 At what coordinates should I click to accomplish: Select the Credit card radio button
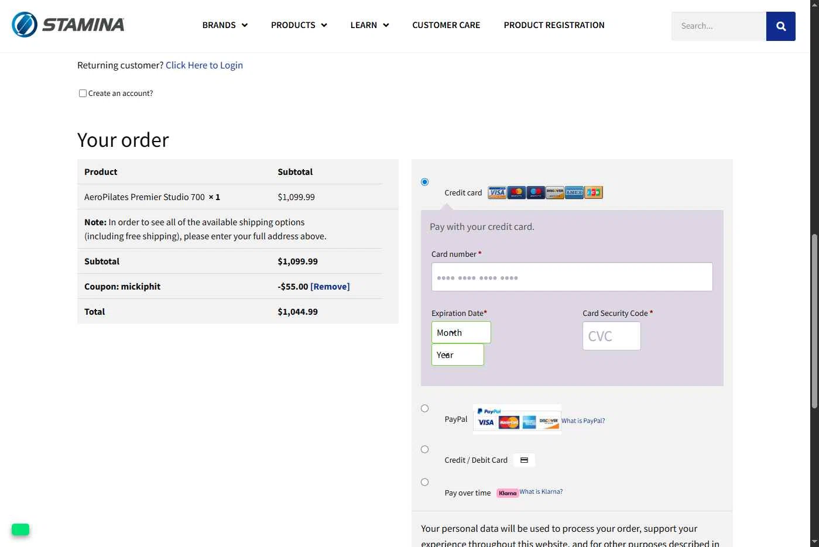tap(425, 182)
